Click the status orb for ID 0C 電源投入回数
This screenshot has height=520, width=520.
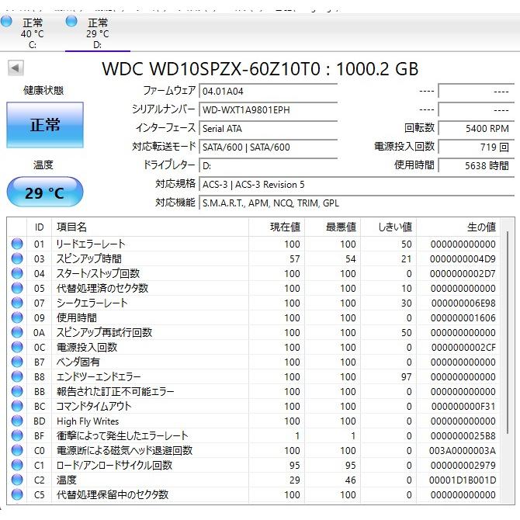[17, 347]
